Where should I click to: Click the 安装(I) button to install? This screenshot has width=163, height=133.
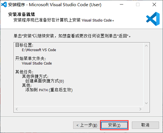114,125
